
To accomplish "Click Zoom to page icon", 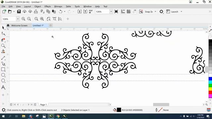I will (48, 19).
